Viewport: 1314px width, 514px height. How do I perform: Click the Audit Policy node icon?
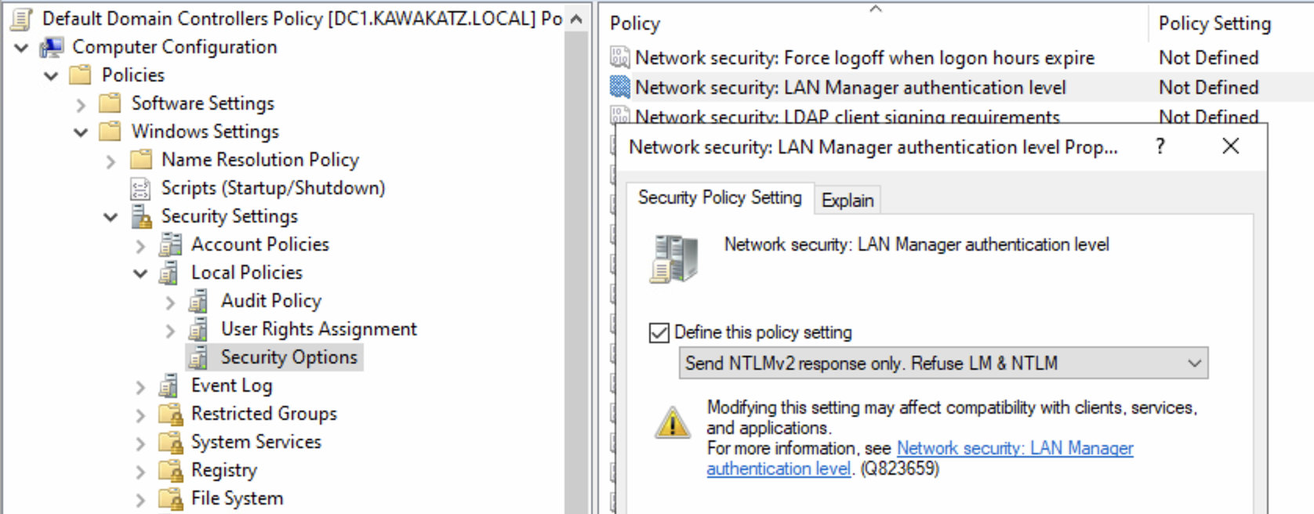198,301
